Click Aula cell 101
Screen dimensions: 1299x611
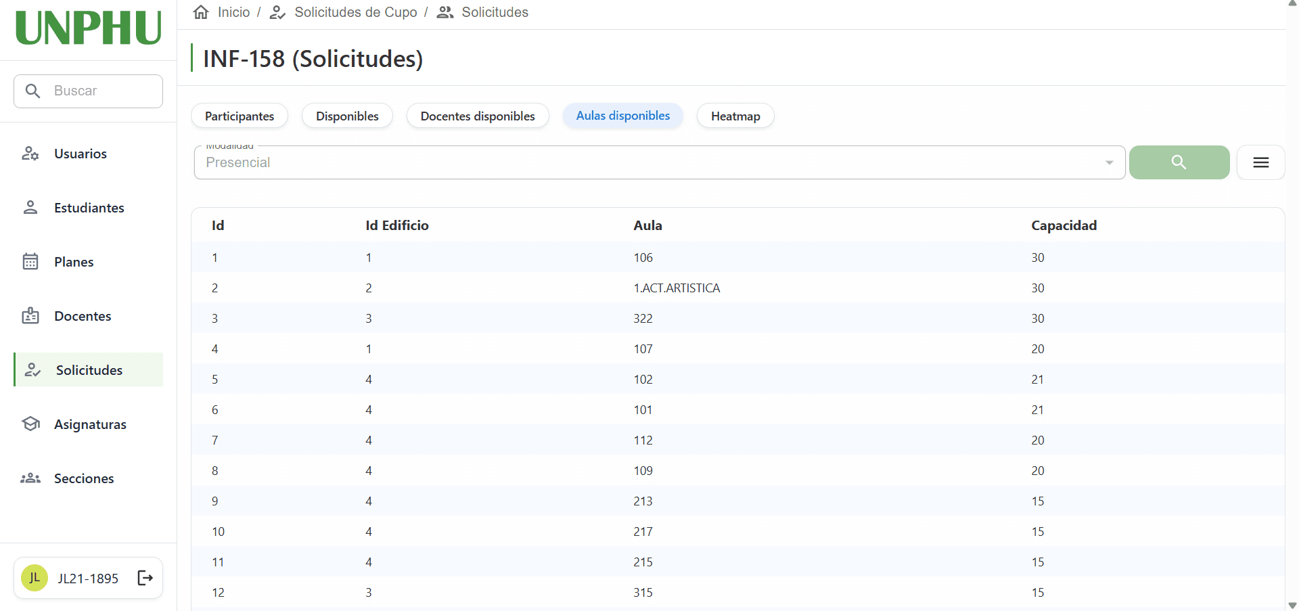(643, 410)
